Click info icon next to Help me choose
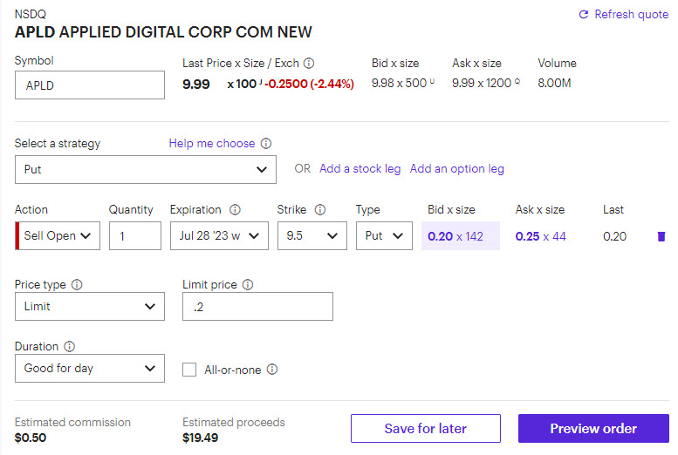This screenshot has width=678, height=455. [x=266, y=144]
